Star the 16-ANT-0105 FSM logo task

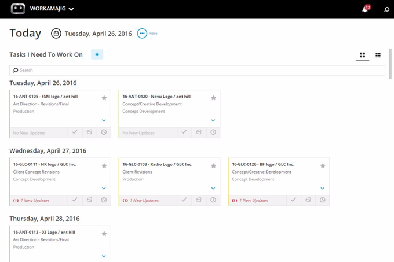tap(104, 98)
